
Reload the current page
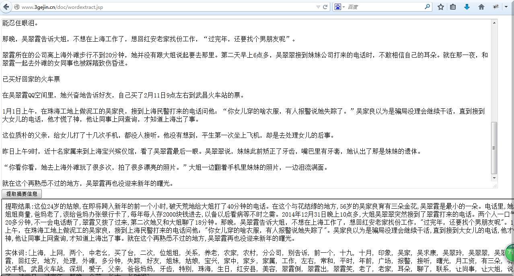tap(325, 7)
